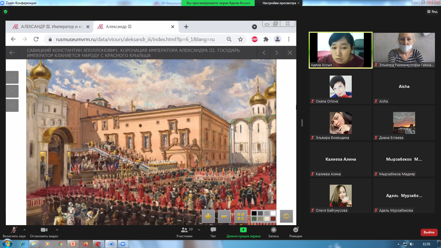This screenshot has height=248, width=441.
Task: Click the Windows Start orb
Action: (x=7, y=244)
